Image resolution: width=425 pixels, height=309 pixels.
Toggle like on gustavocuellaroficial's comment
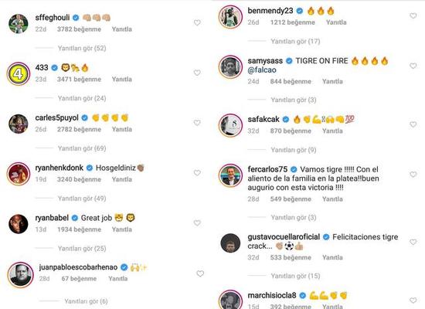413,242
